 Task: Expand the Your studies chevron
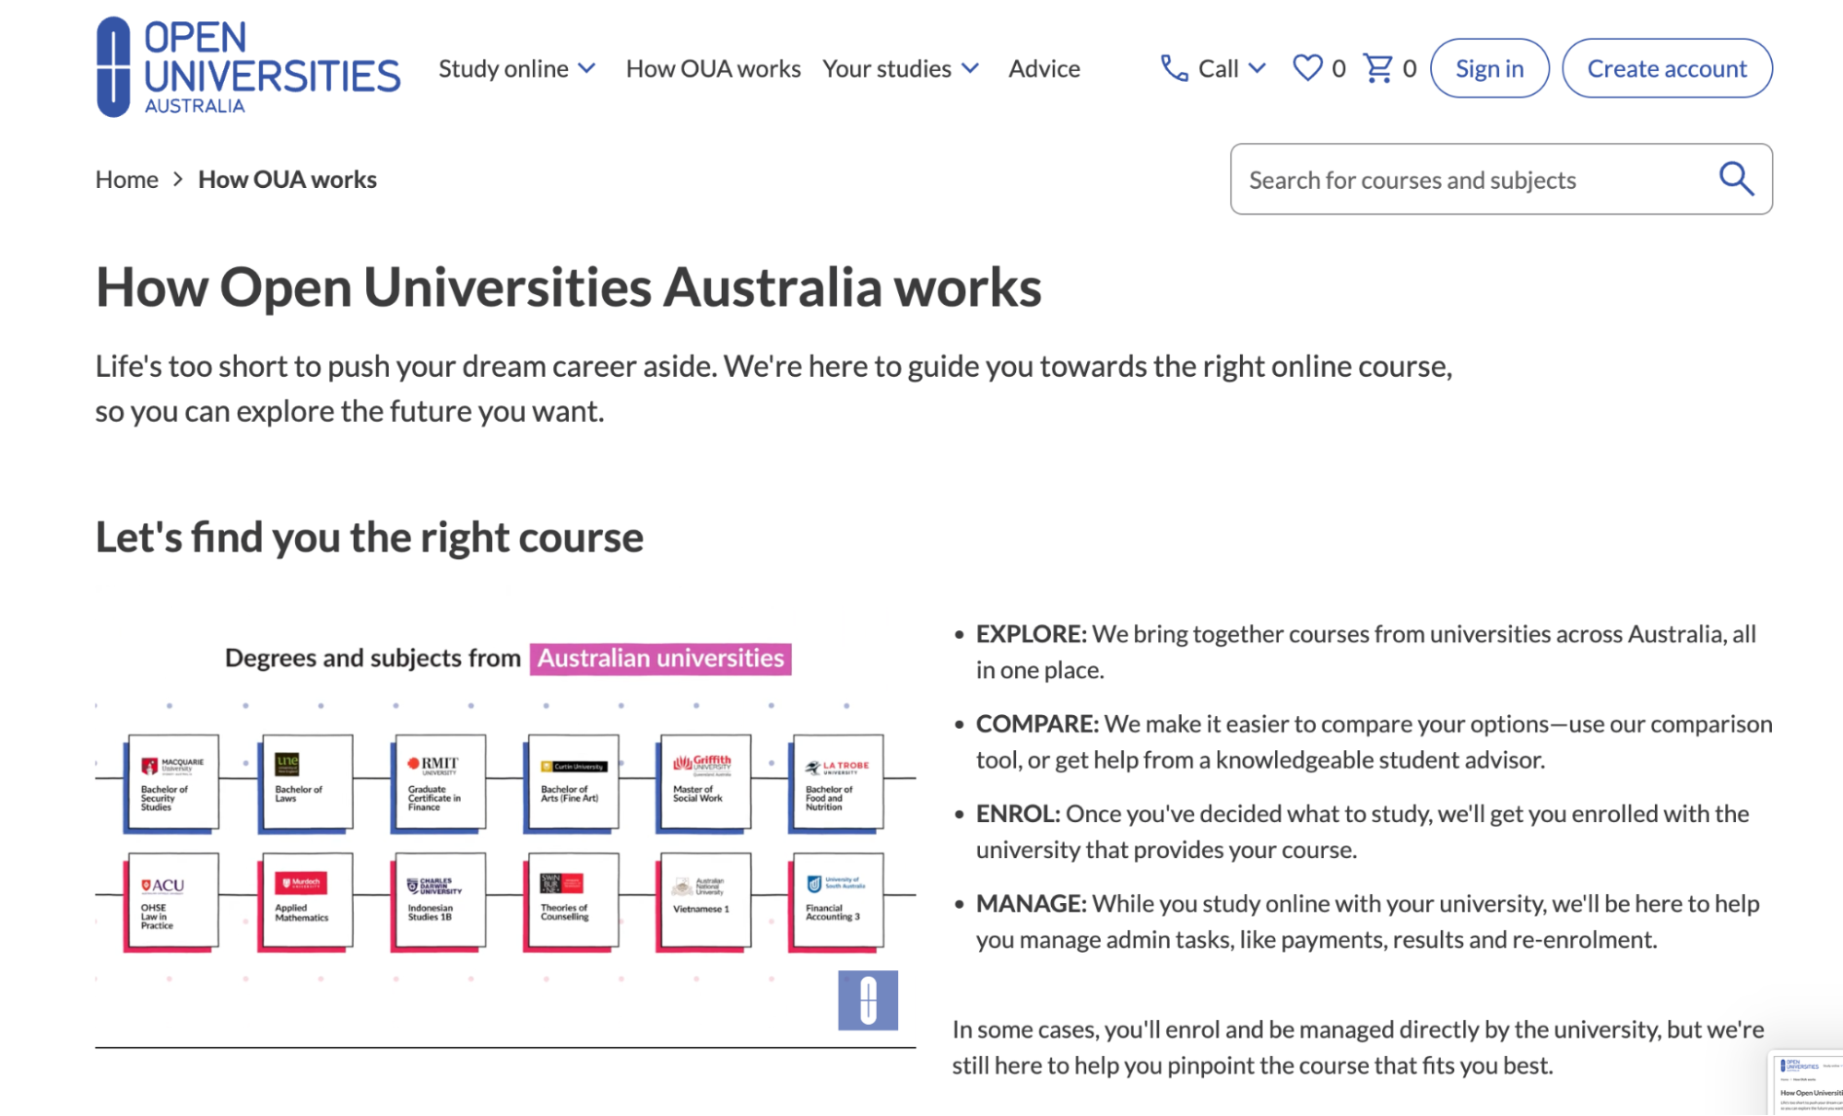(971, 69)
